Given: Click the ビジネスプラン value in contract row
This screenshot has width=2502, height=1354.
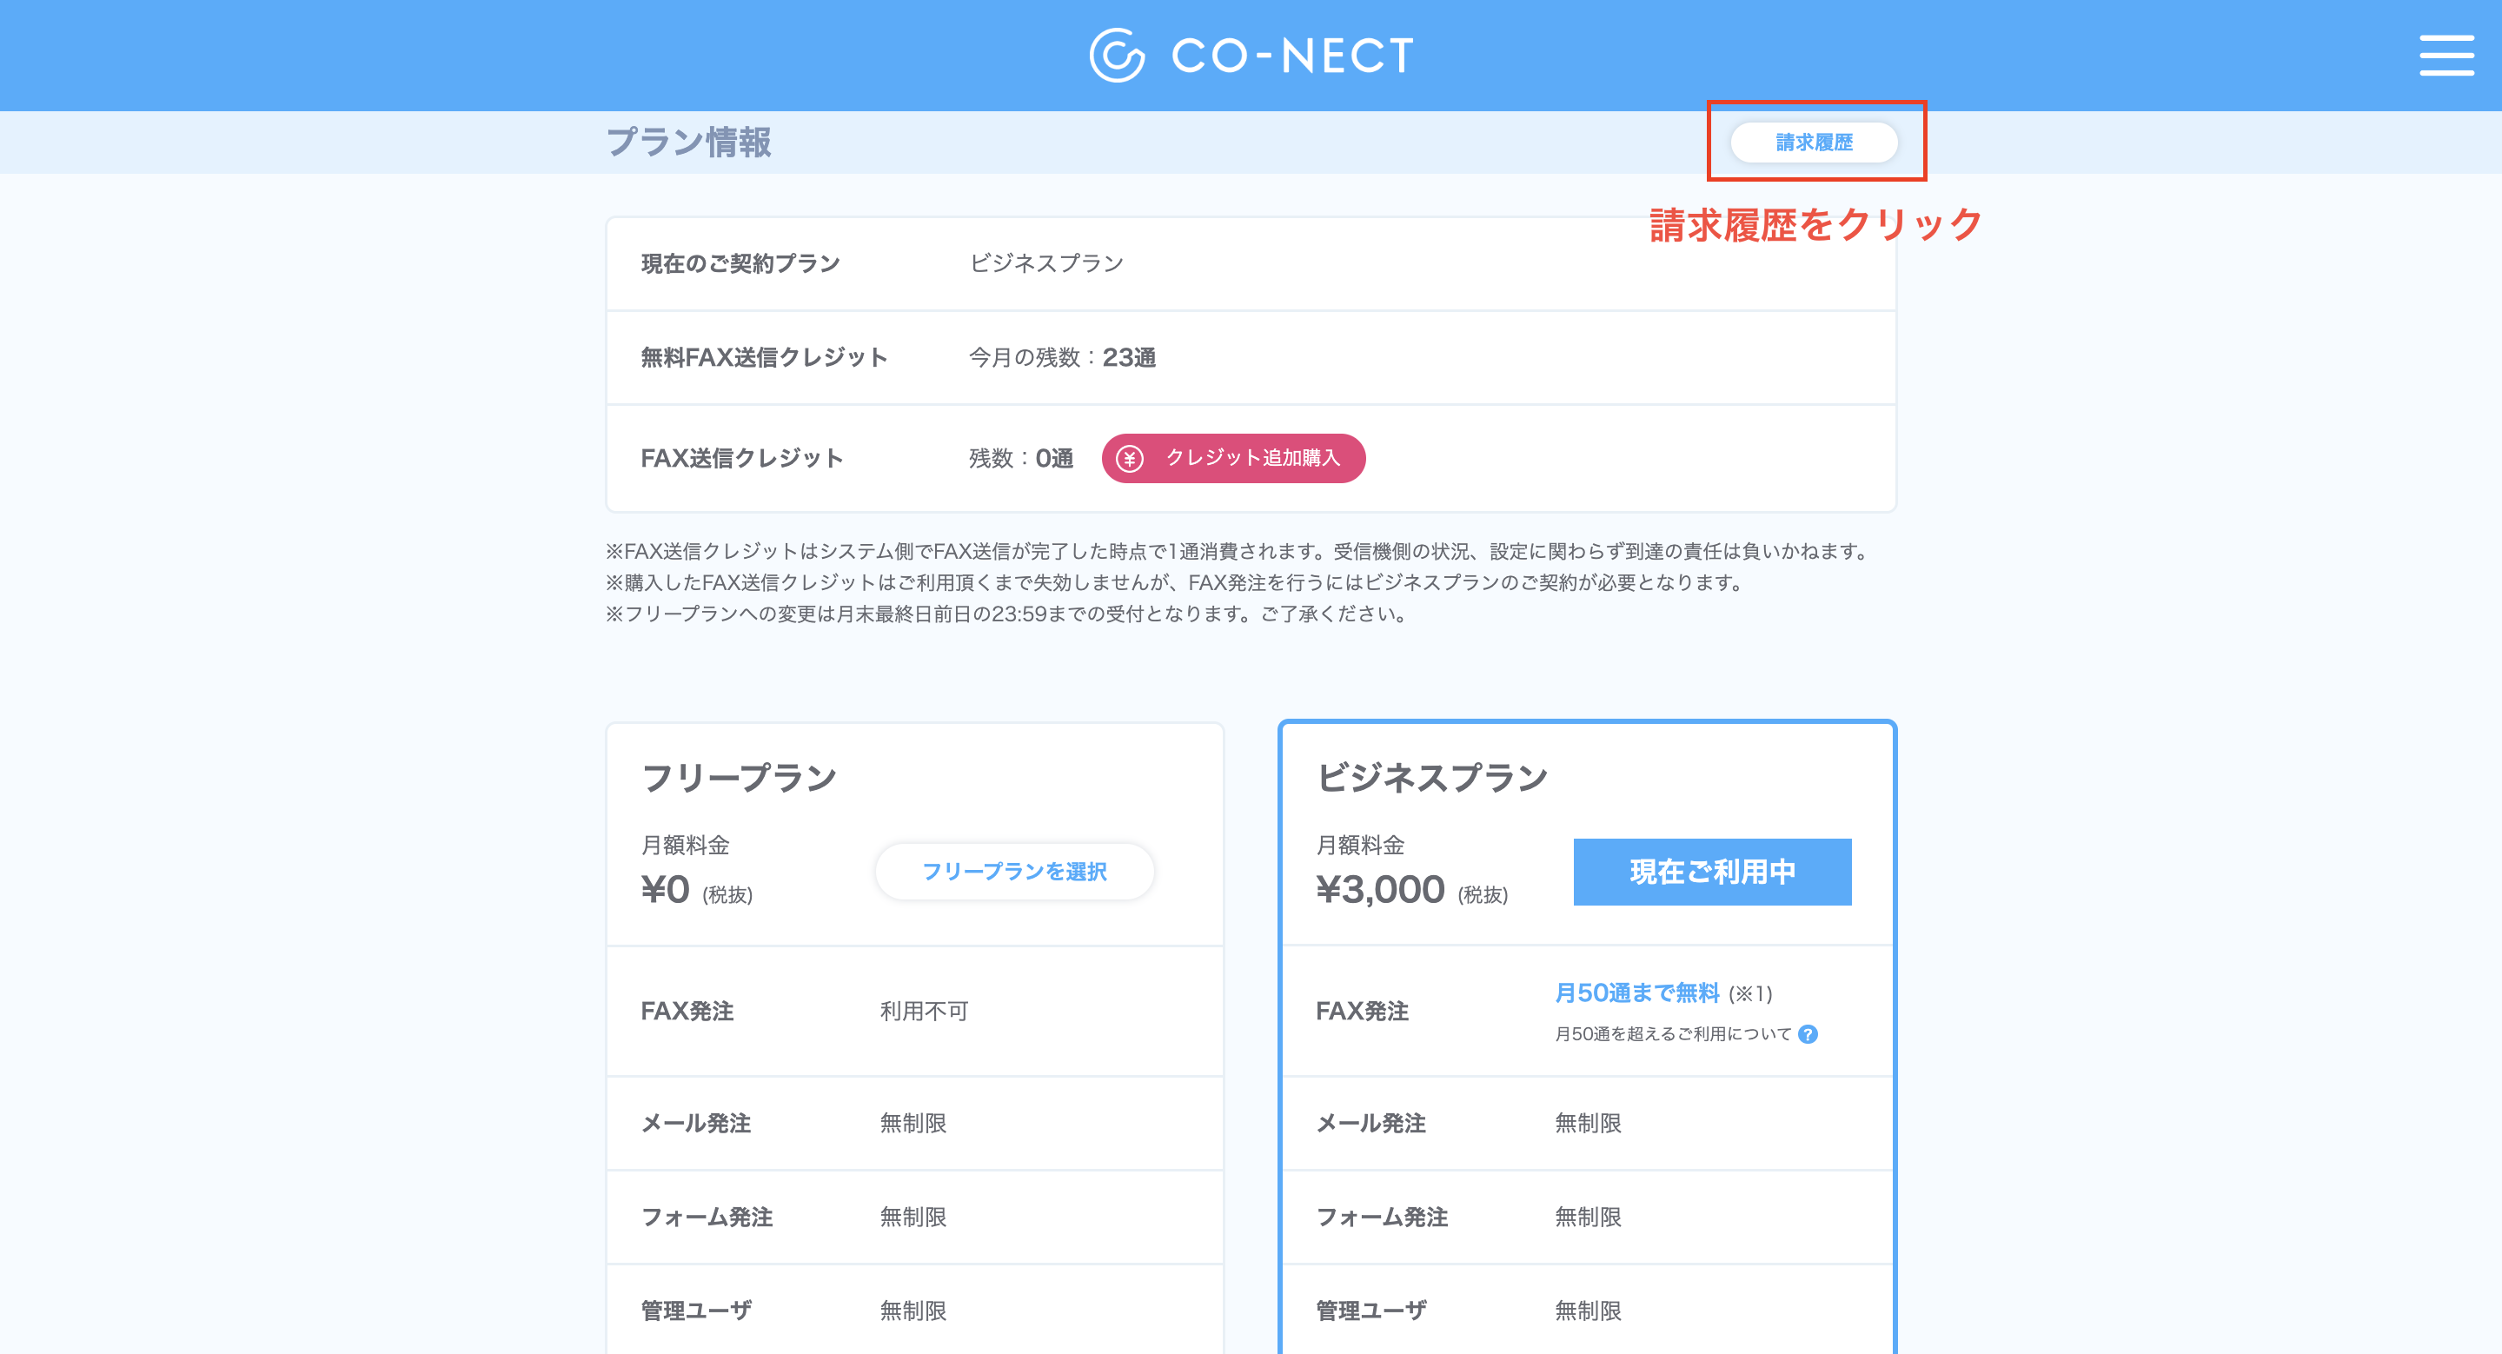Looking at the screenshot, I should coord(1046,263).
